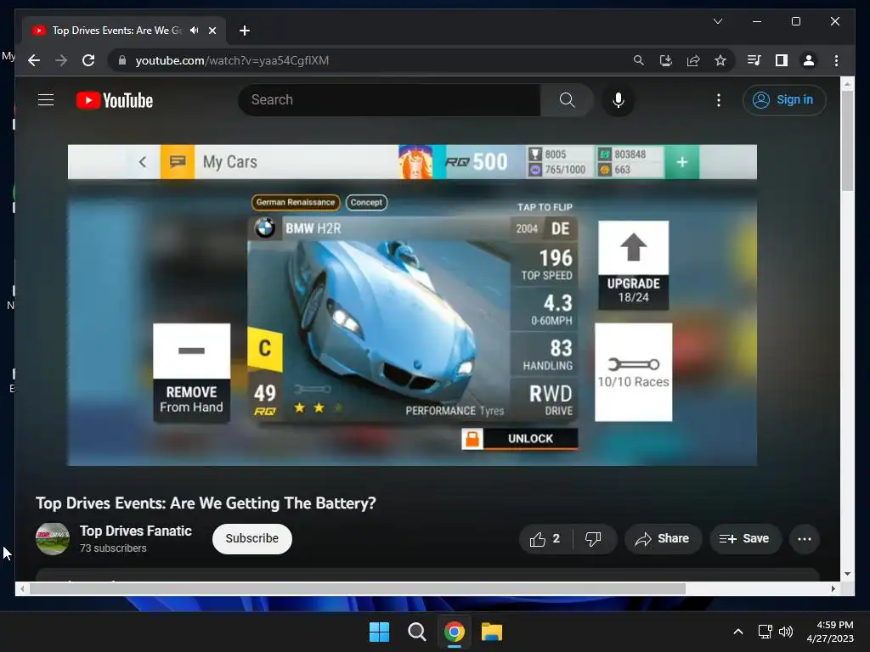Toggle the Chrome side panel
The width and height of the screenshot is (870, 652).
(782, 60)
